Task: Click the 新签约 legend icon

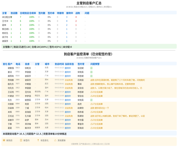Action: tap(21, 140)
